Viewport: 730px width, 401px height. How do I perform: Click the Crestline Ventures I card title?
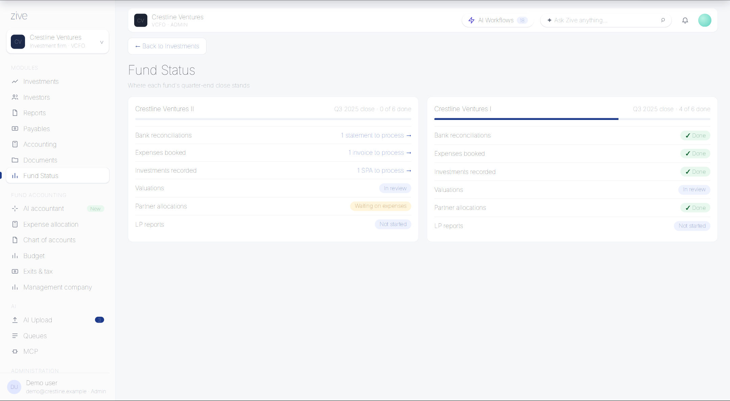click(x=463, y=109)
